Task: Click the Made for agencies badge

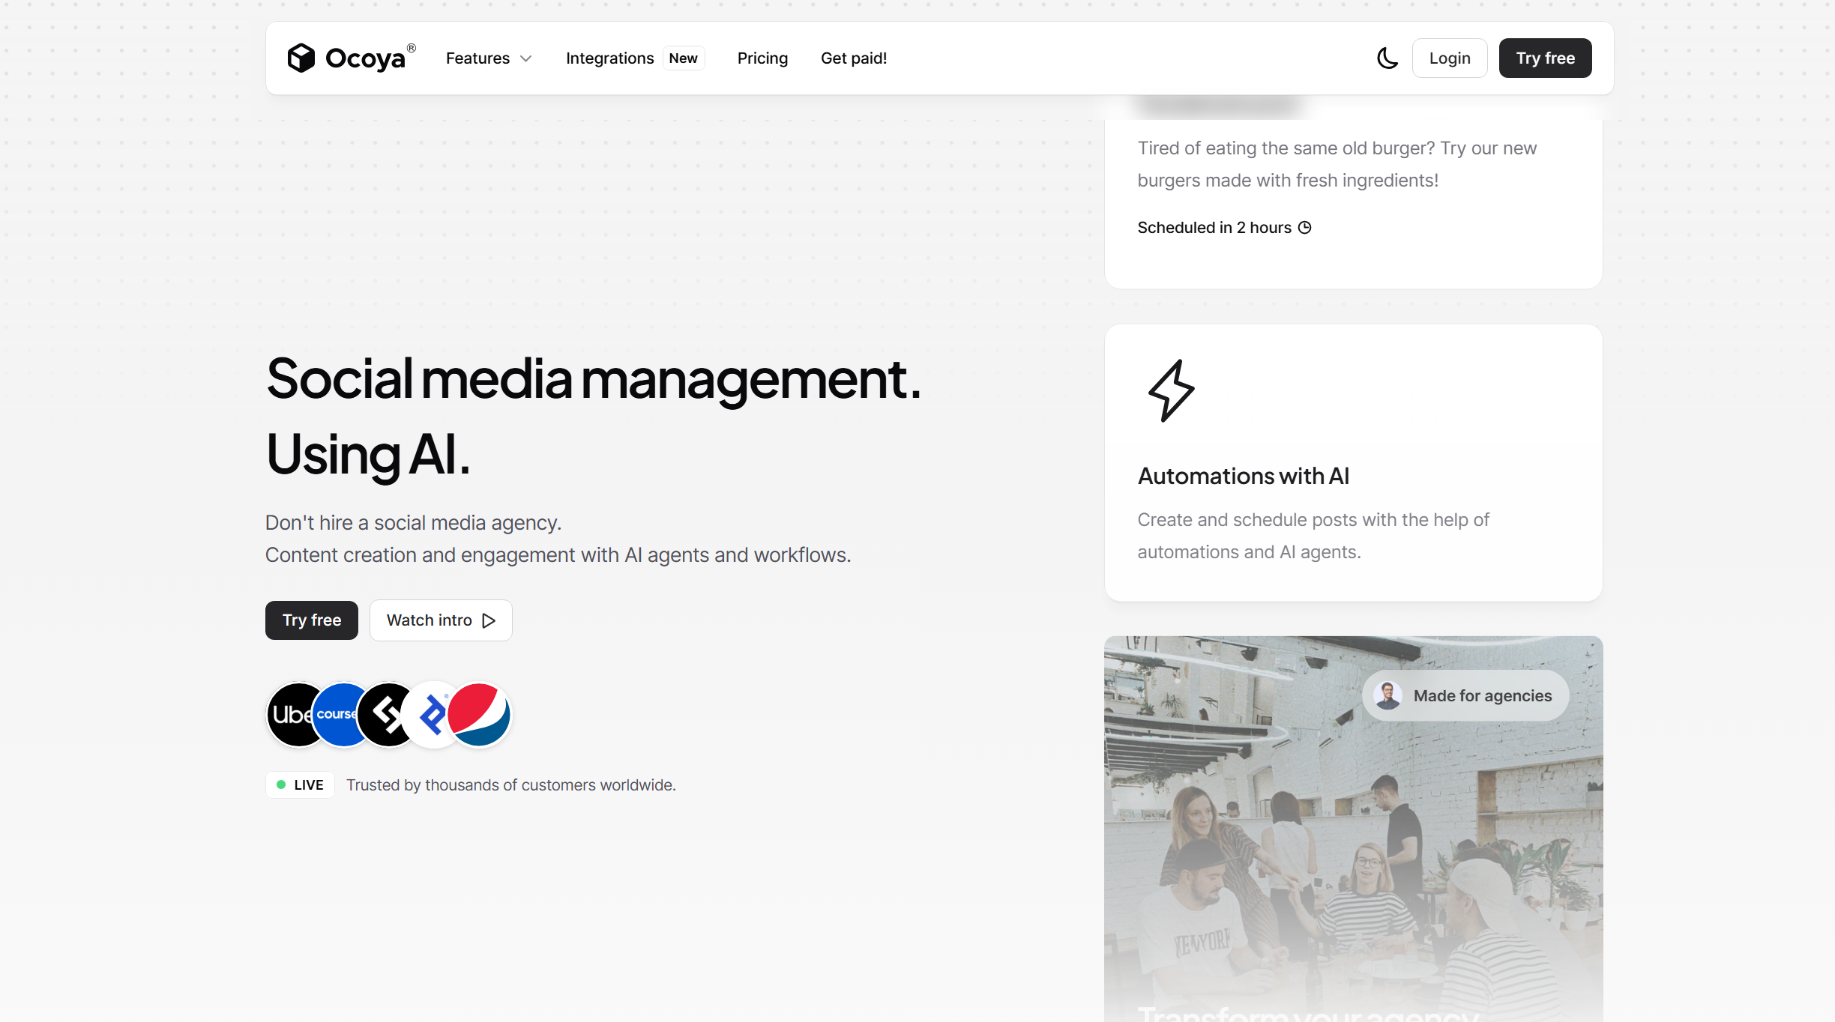Action: tap(1465, 696)
